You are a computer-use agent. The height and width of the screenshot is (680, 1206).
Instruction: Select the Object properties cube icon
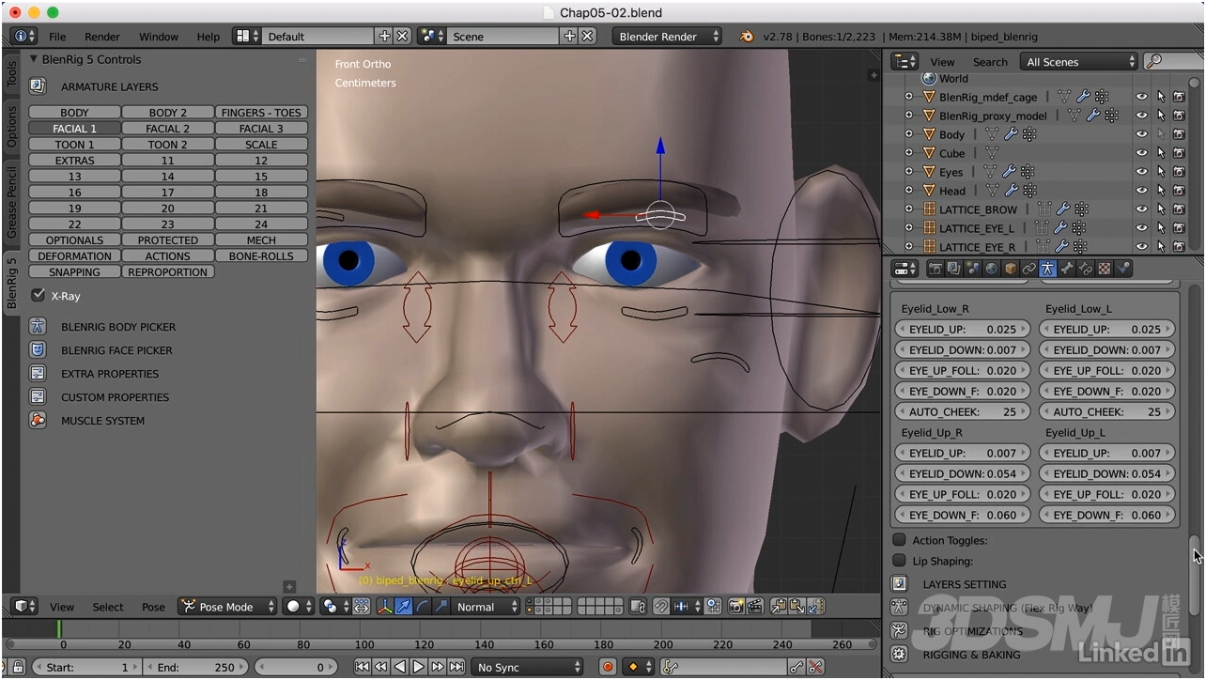click(x=1011, y=269)
